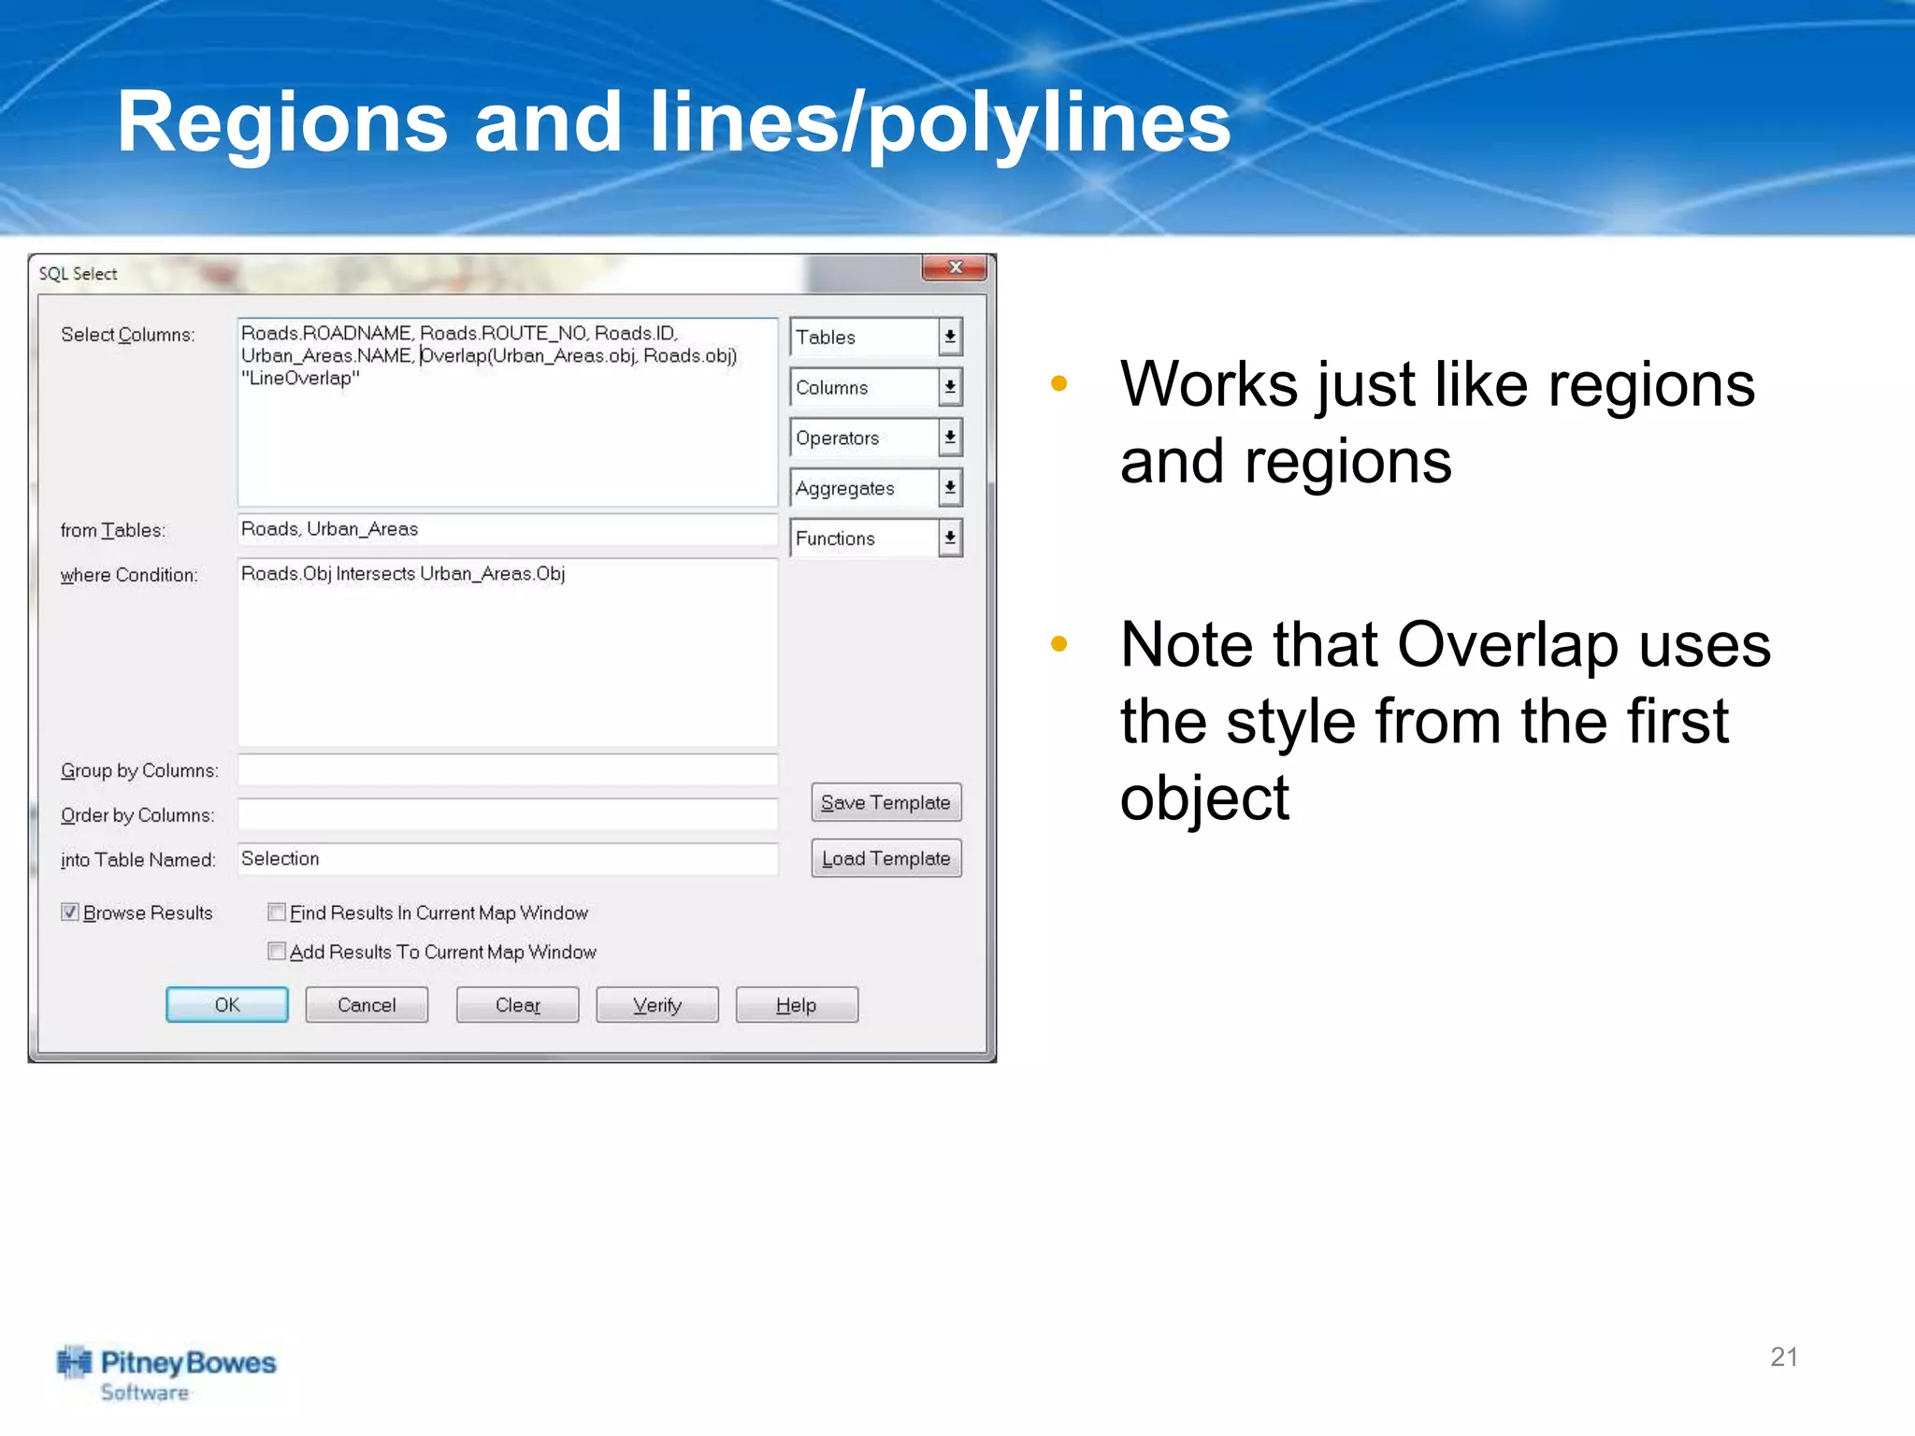The width and height of the screenshot is (1915, 1436).
Task: Click the Load Template button
Action: coord(885,859)
